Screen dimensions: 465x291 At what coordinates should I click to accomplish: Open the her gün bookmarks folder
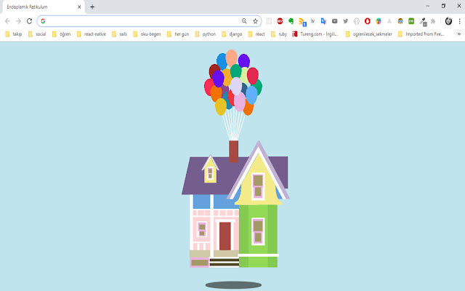pos(178,34)
